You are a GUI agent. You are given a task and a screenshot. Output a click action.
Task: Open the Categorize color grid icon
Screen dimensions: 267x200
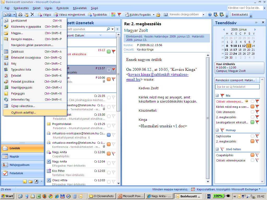point(113,15)
